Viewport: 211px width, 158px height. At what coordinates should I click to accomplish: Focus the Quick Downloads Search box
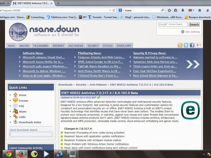pos(31,134)
